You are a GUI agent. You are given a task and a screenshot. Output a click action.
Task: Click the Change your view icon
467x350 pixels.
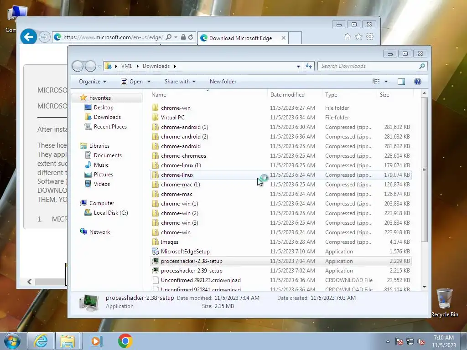pos(376,82)
